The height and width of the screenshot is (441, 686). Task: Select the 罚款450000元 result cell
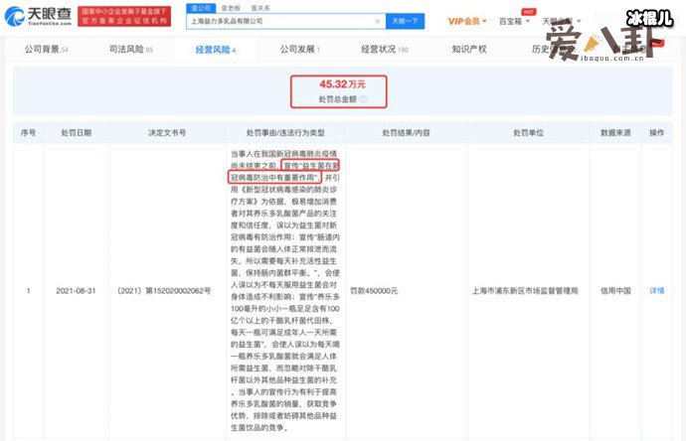coord(374,291)
